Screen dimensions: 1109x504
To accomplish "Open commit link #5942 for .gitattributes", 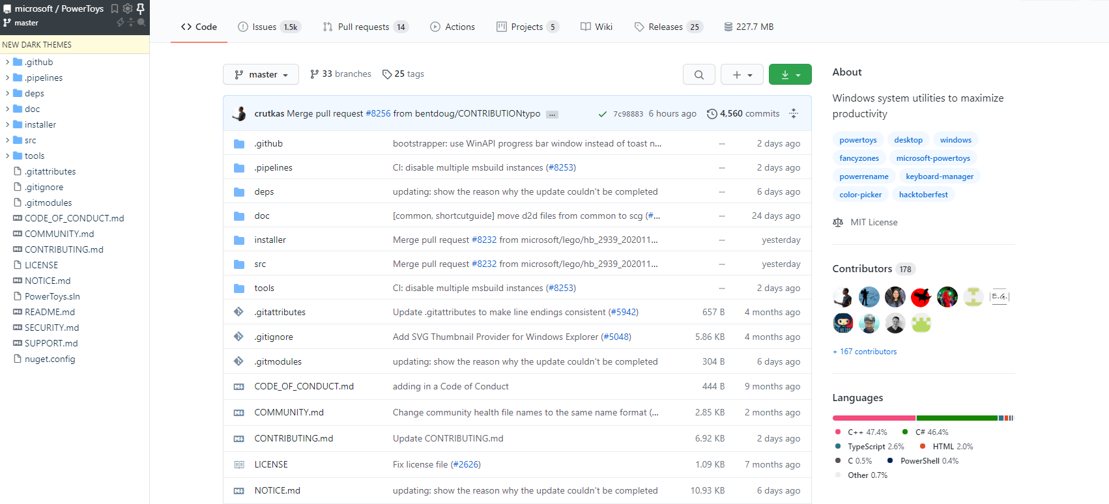I will point(624,312).
